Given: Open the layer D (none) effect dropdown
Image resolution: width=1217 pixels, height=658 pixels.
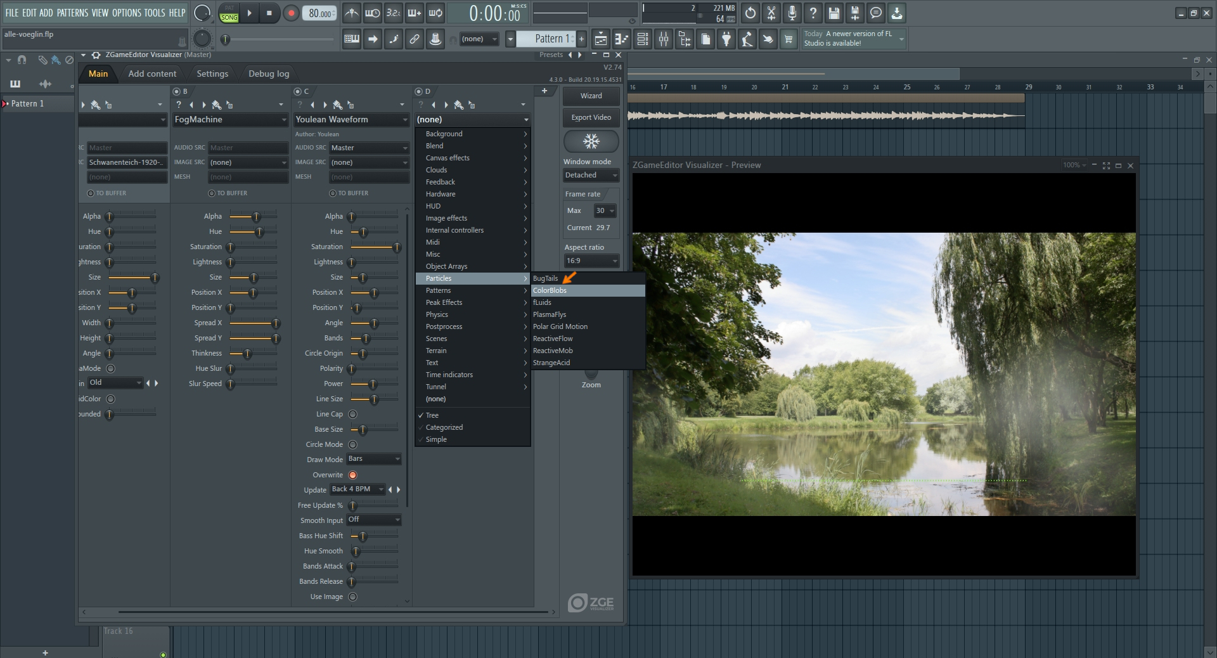Looking at the screenshot, I should [473, 119].
